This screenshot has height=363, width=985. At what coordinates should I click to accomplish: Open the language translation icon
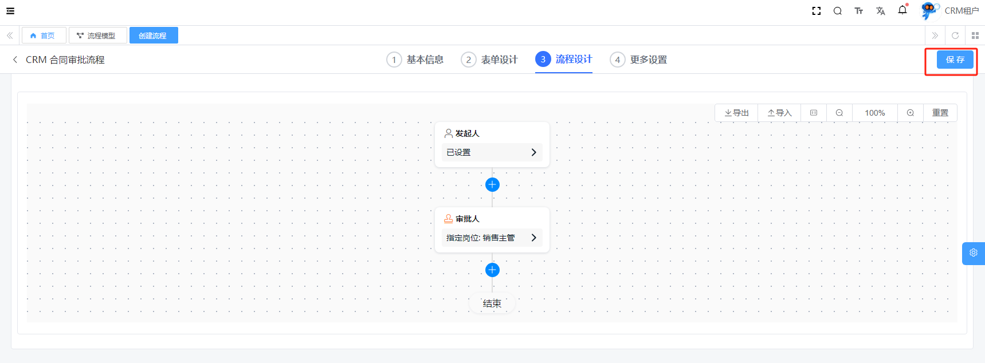click(x=881, y=11)
